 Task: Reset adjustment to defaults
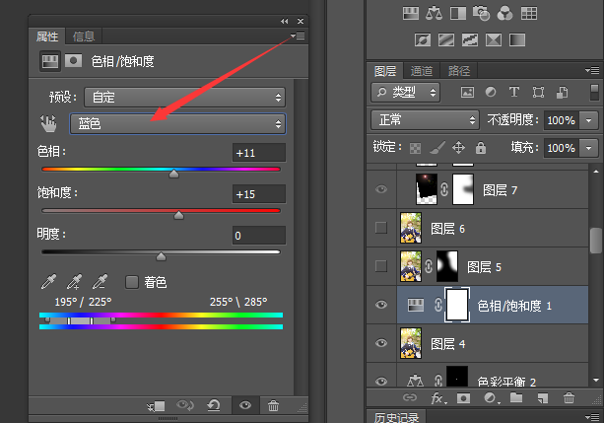pyautogui.click(x=214, y=405)
